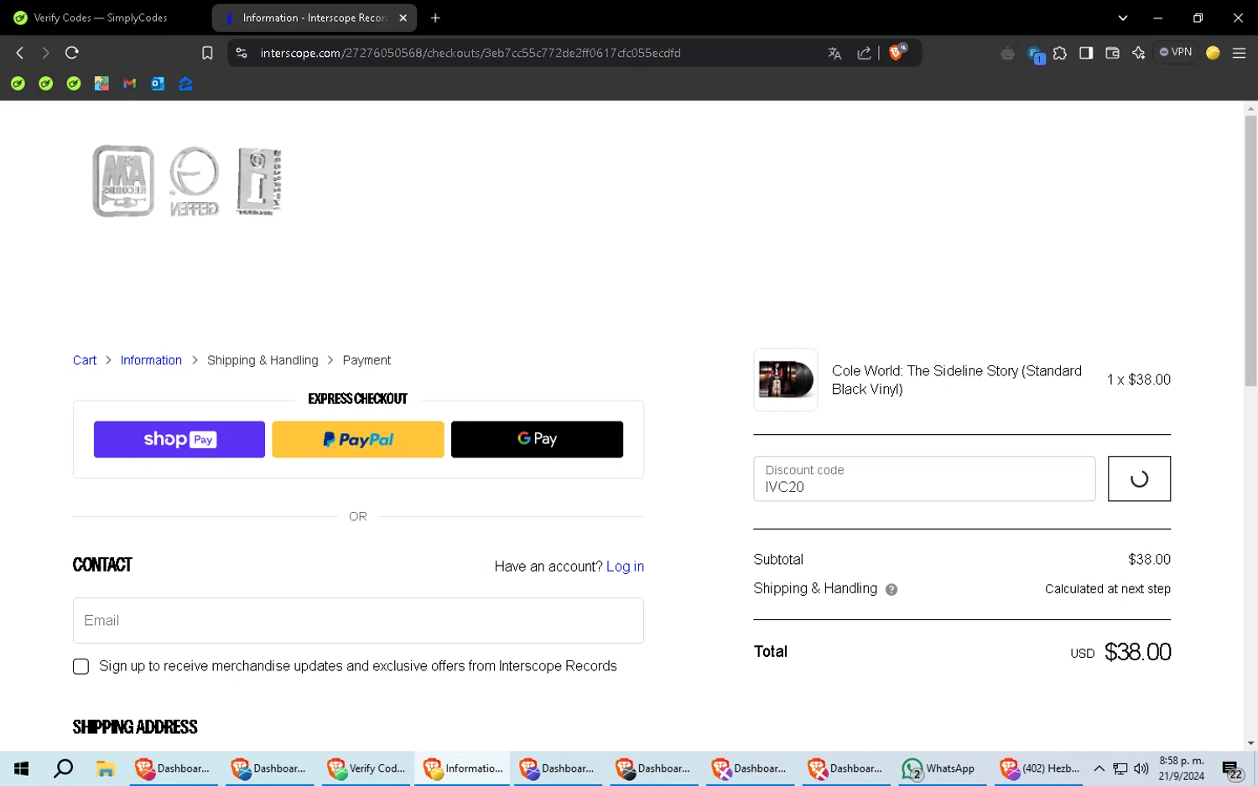
Task: Focus the Email input field
Action: click(358, 621)
